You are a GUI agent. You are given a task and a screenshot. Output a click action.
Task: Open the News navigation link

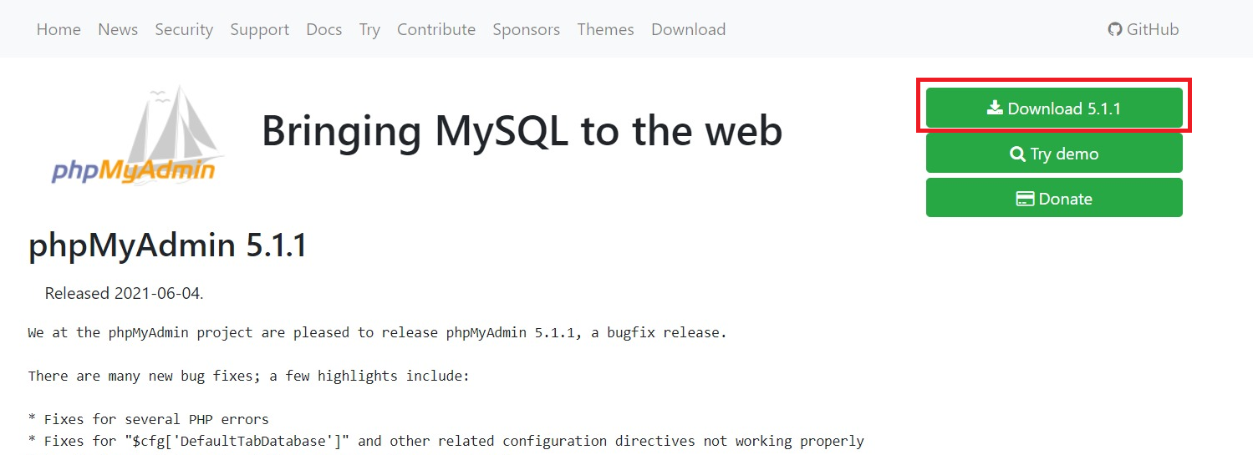click(x=118, y=29)
